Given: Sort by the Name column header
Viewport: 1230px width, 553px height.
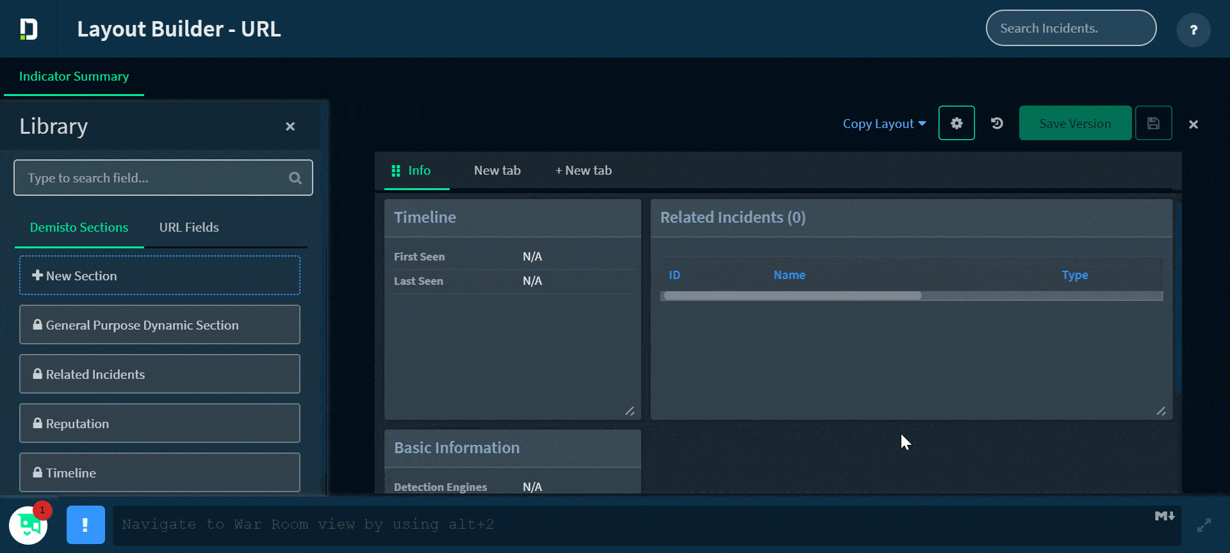Looking at the screenshot, I should click(789, 275).
